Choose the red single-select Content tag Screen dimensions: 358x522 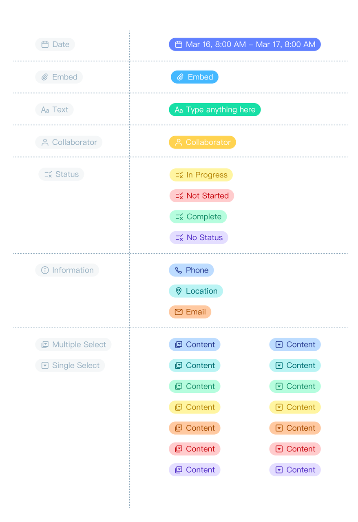[x=295, y=449]
